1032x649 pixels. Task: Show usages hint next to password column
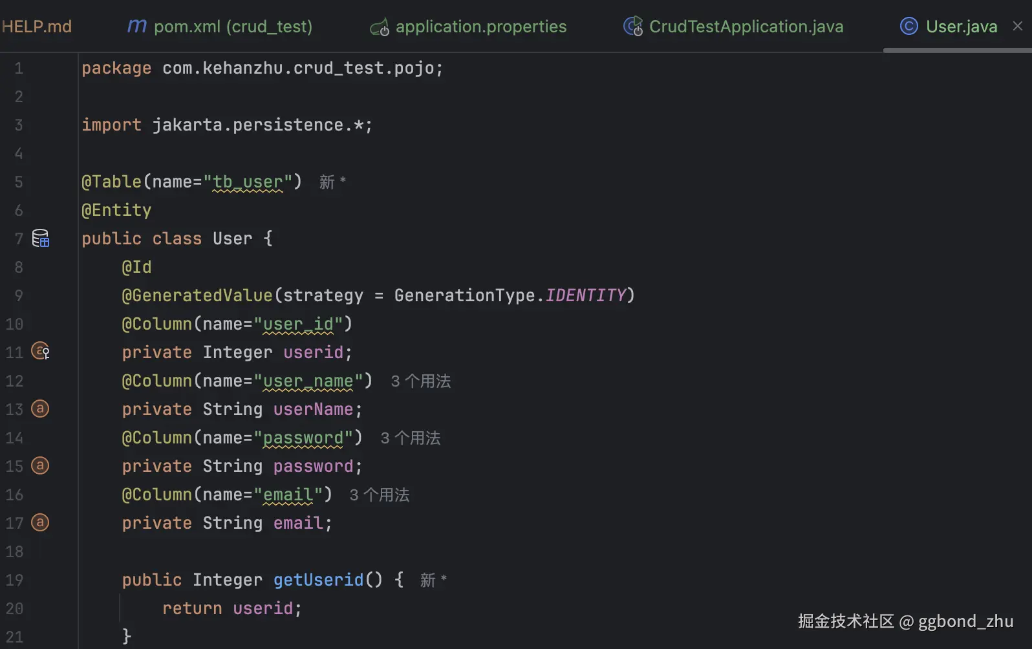click(411, 438)
